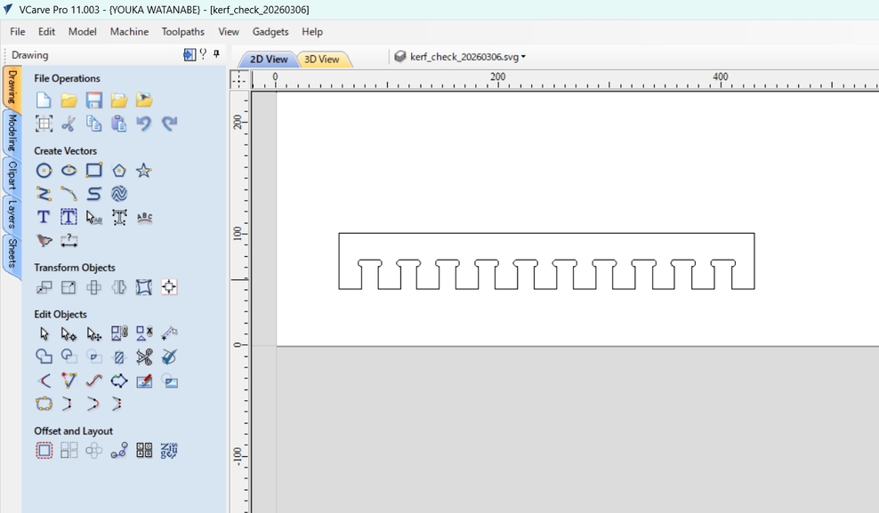
Task: Open the Edit menu
Action: click(x=46, y=32)
